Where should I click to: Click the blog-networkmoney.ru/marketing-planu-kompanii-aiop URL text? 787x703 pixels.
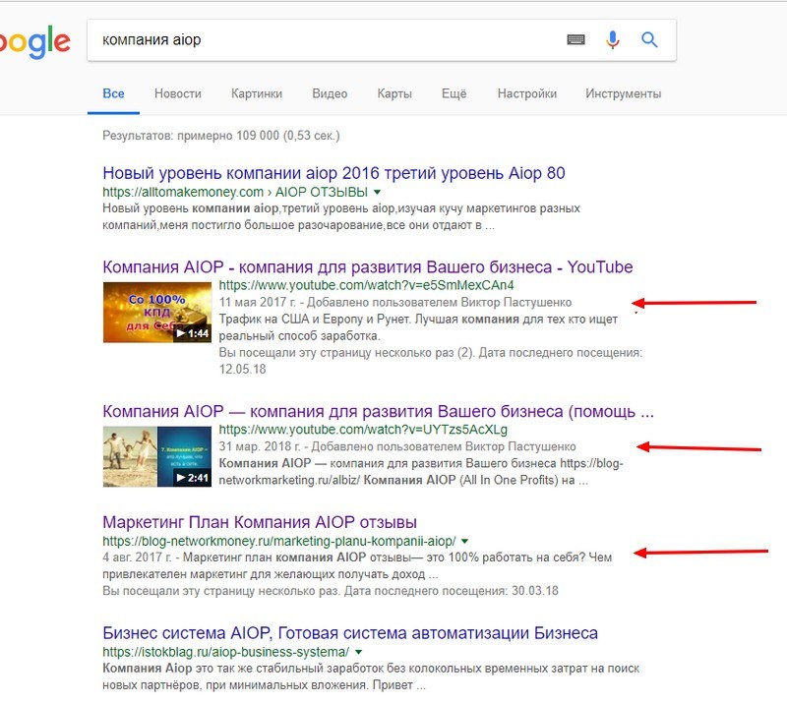[x=279, y=542]
